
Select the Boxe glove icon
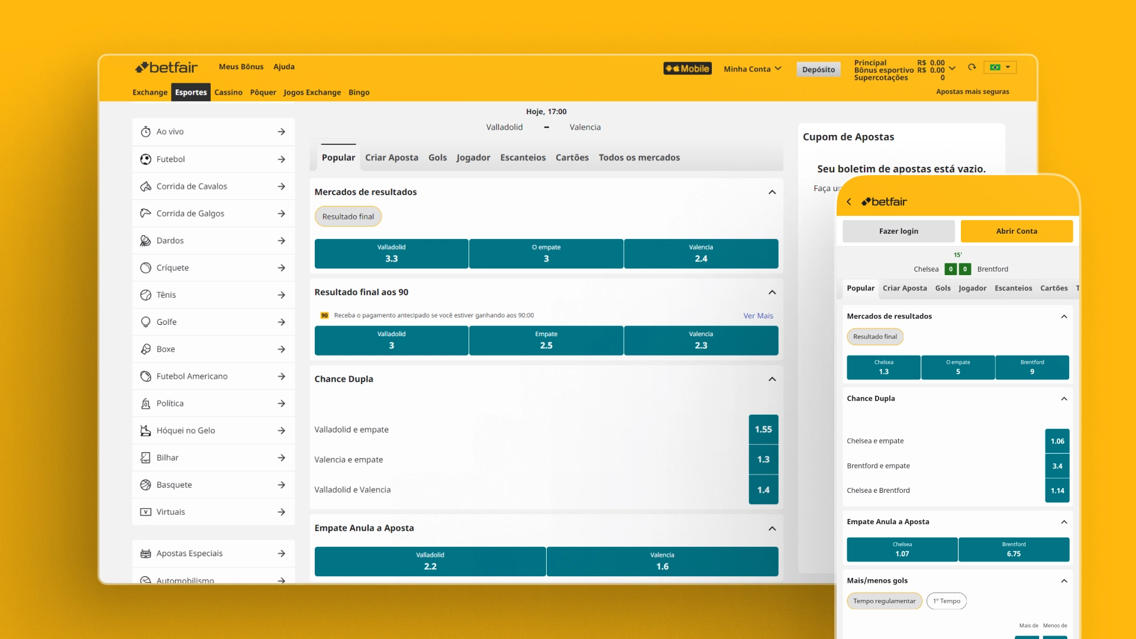[x=146, y=349]
